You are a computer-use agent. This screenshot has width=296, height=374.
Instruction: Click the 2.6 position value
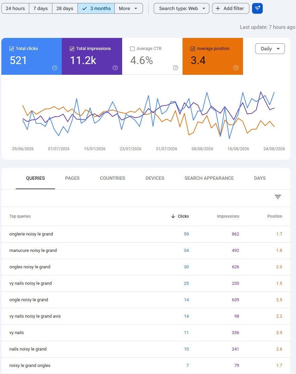279,349
